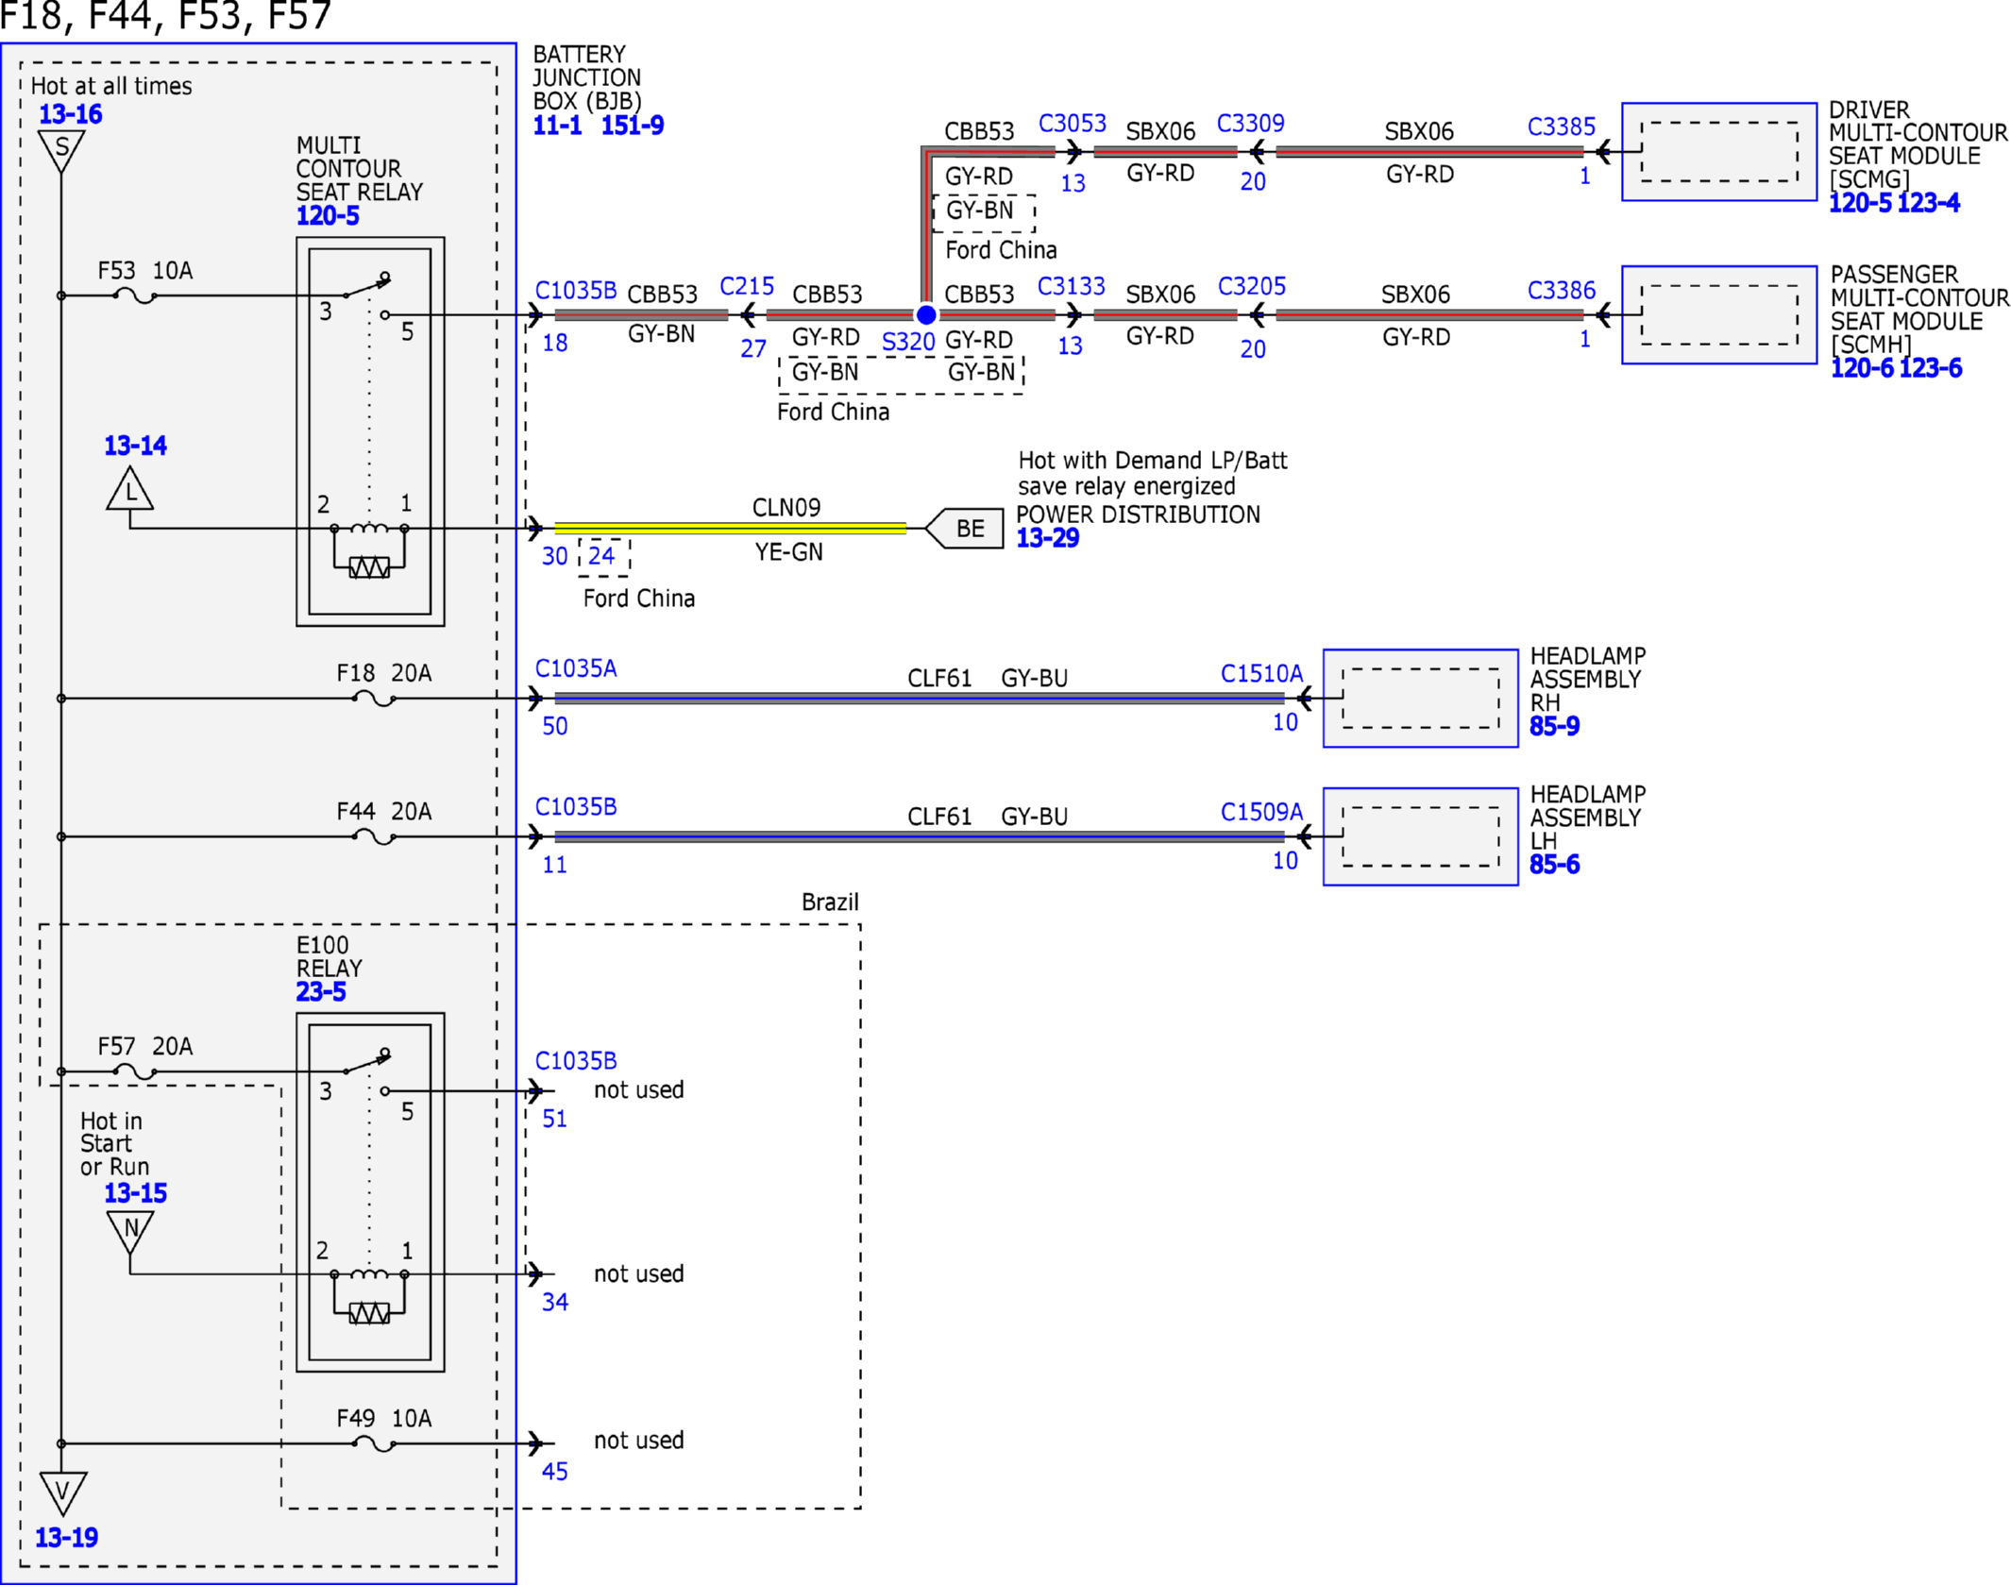Click the 'not used' label at pin 34
2011x1585 pixels.
638,1273
